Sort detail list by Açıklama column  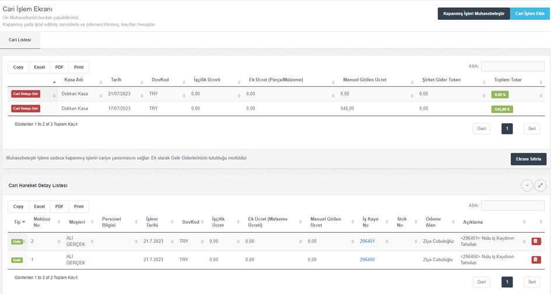[473, 222]
